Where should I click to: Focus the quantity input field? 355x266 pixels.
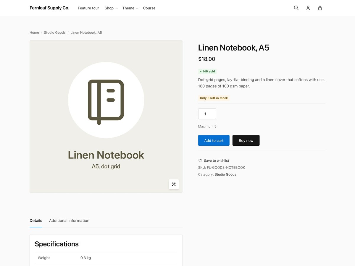point(207,114)
